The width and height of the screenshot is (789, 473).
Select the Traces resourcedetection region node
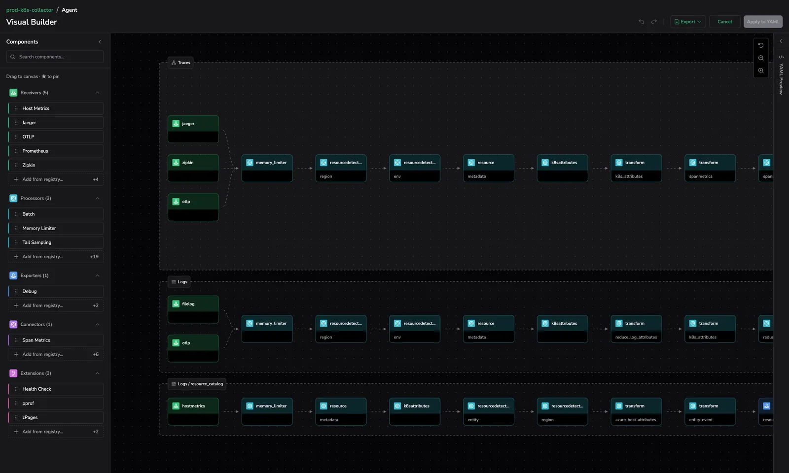click(341, 168)
